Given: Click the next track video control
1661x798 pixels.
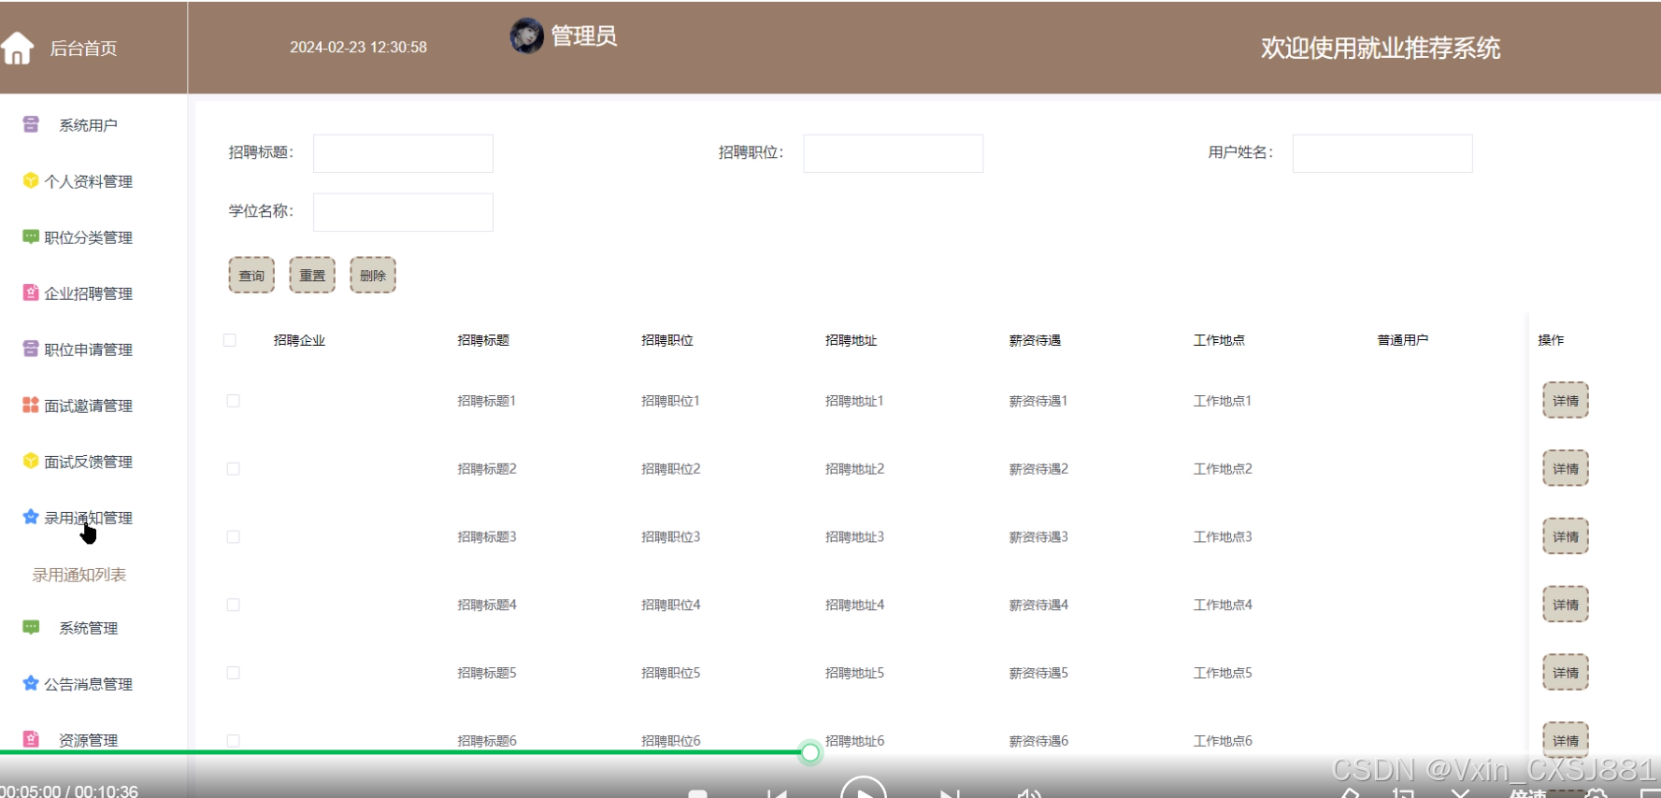Looking at the screenshot, I should (x=951, y=793).
